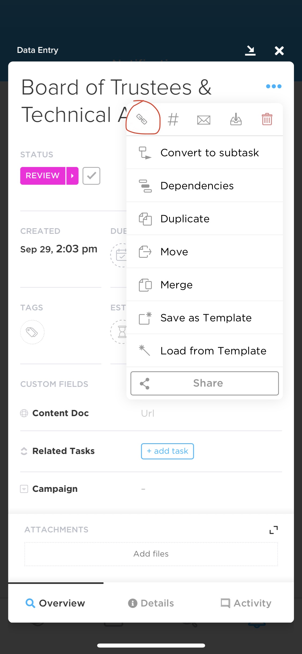Tap the archive tray icon

coord(236,119)
